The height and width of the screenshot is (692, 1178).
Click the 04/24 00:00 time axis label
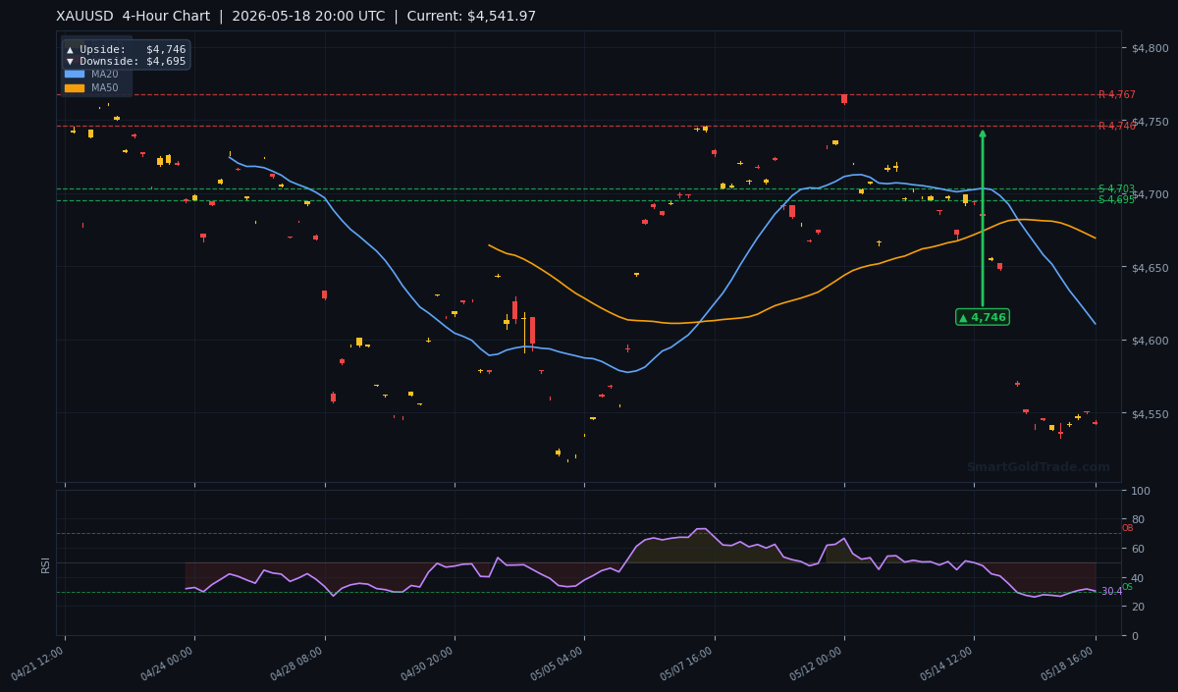169,665
